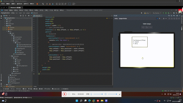The height and width of the screenshot is (103, 183).
Task: Click the VMware full screen mode icon
Action: point(63,4)
